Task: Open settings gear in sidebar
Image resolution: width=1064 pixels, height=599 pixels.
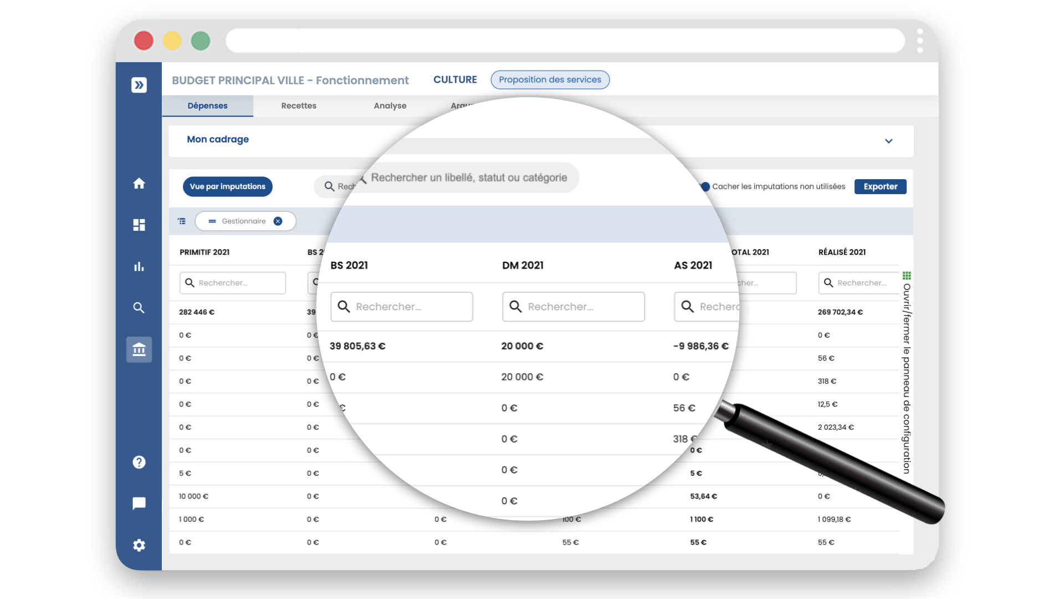Action: coord(139,545)
